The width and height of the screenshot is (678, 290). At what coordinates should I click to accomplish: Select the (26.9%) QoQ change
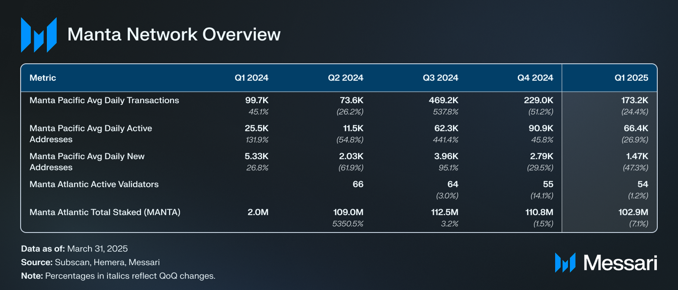635,140
